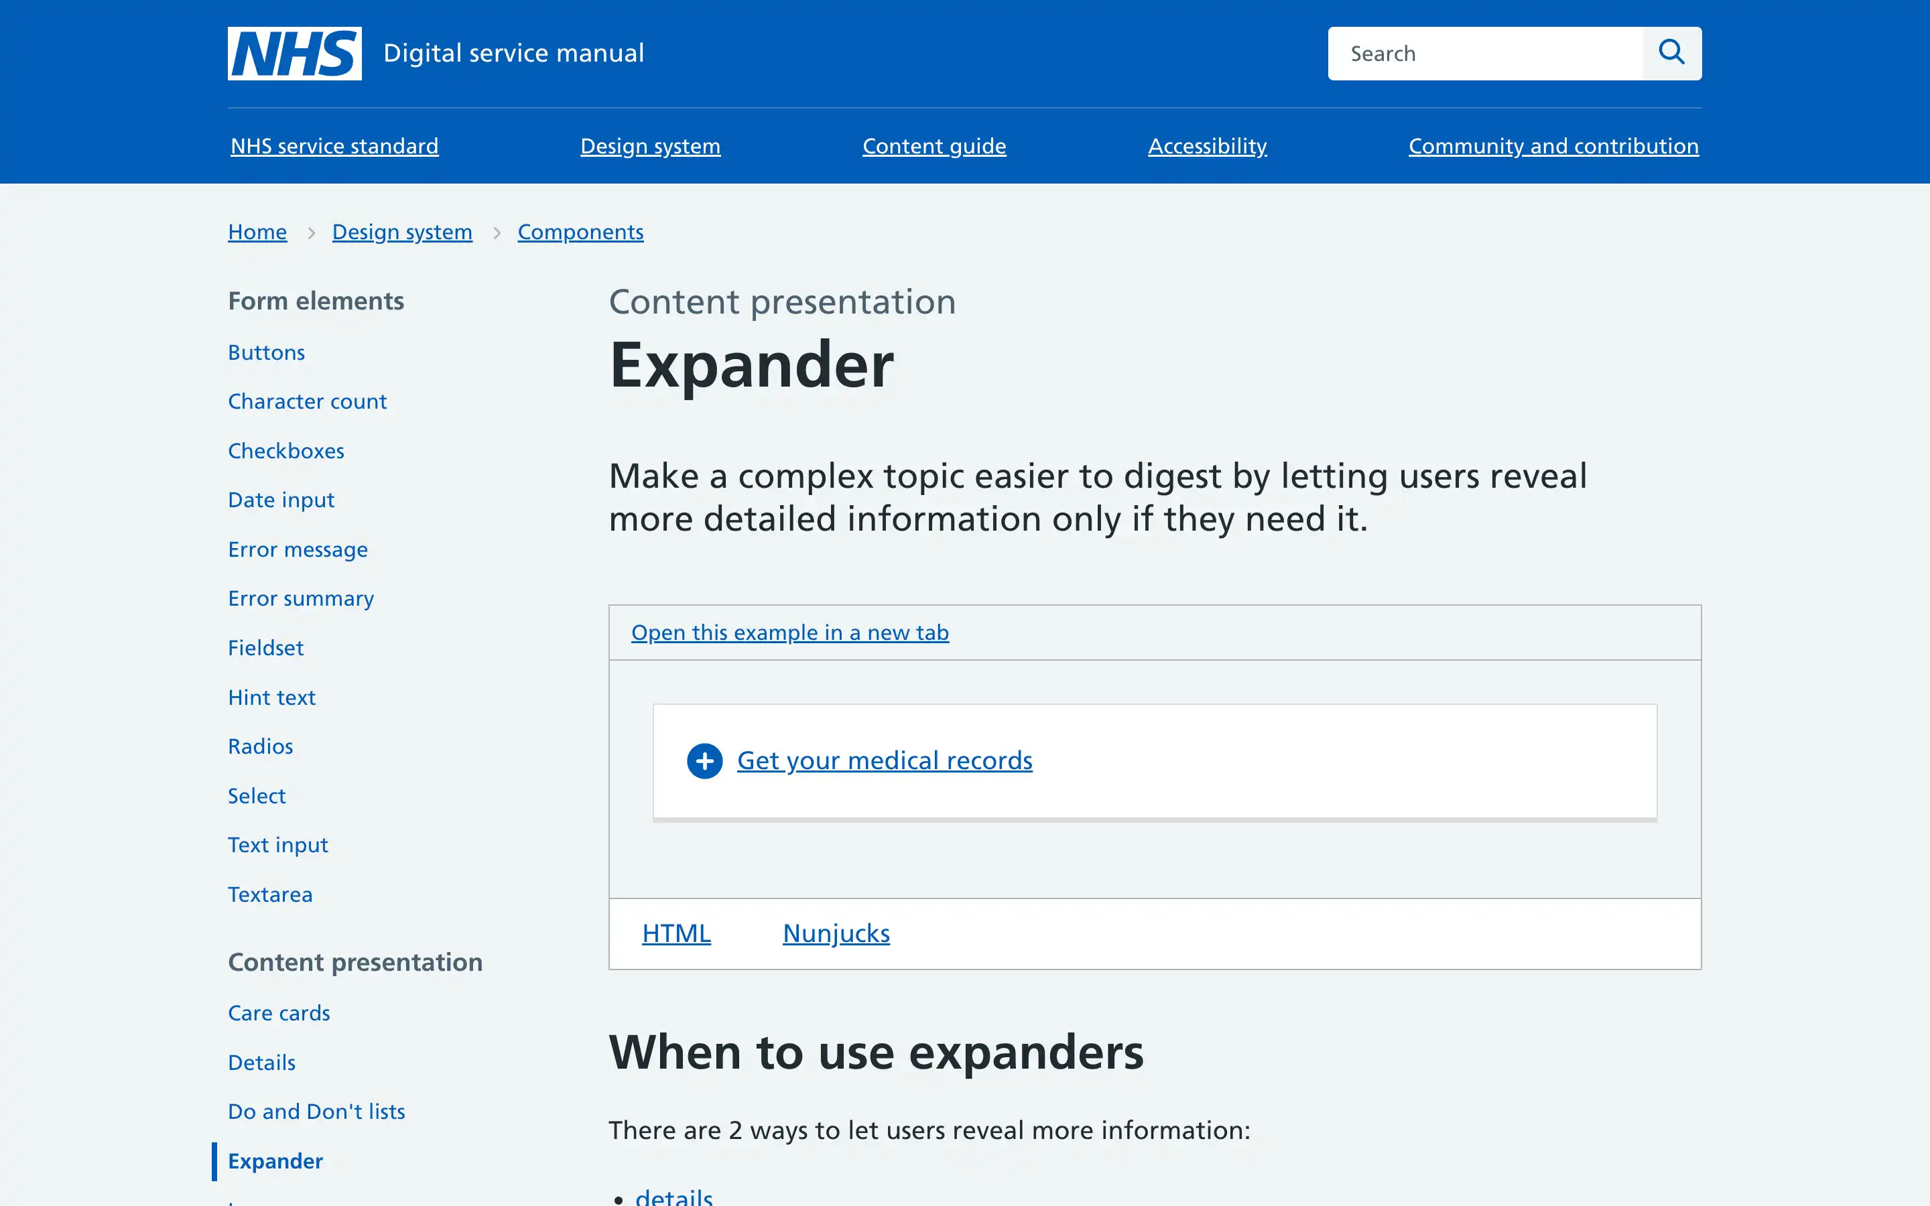The image size is (1930, 1206).
Task: Select Radios in the sidebar
Action: 260,746
